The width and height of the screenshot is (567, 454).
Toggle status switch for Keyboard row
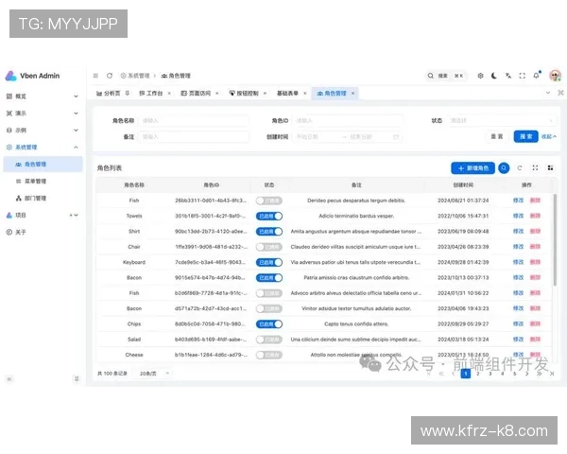coord(269,263)
